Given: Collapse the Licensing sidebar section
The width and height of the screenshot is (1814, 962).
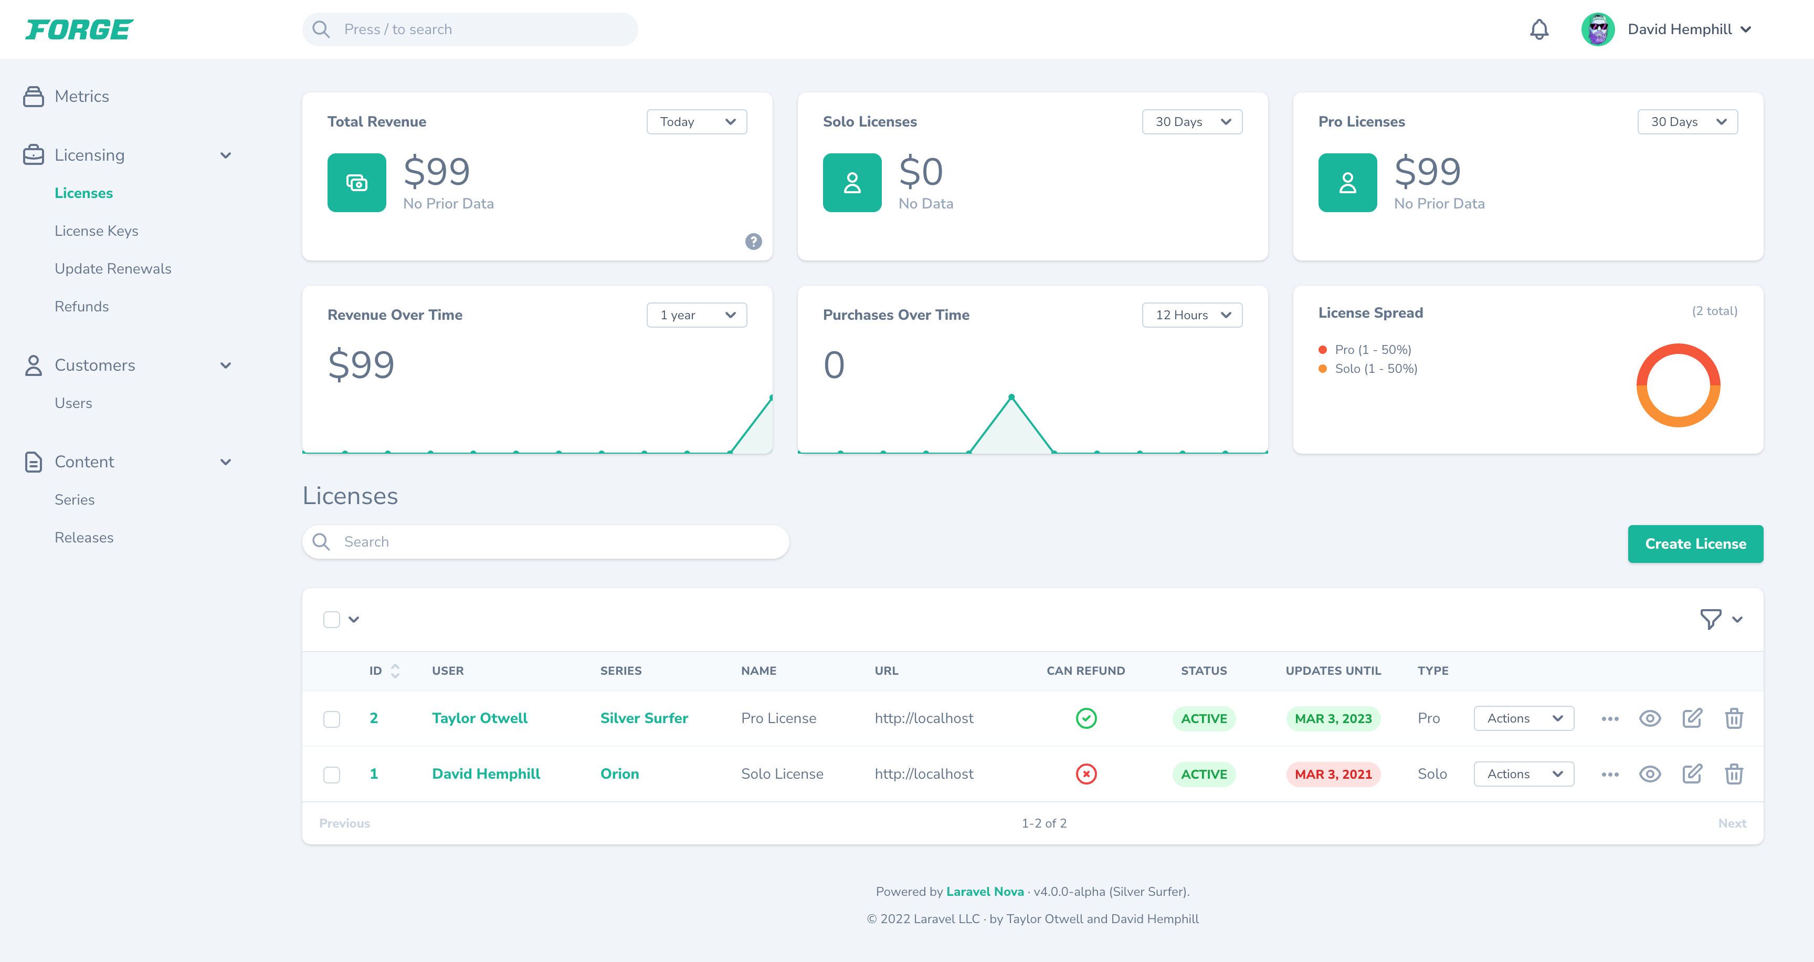Looking at the screenshot, I should 225,155.
